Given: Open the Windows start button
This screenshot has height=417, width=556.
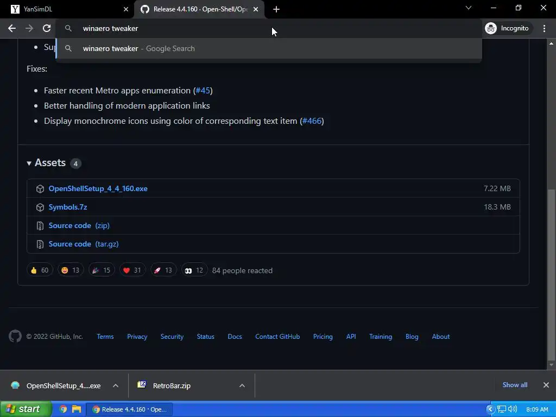Looking at the screenshot, I should [x=26, y=409].
